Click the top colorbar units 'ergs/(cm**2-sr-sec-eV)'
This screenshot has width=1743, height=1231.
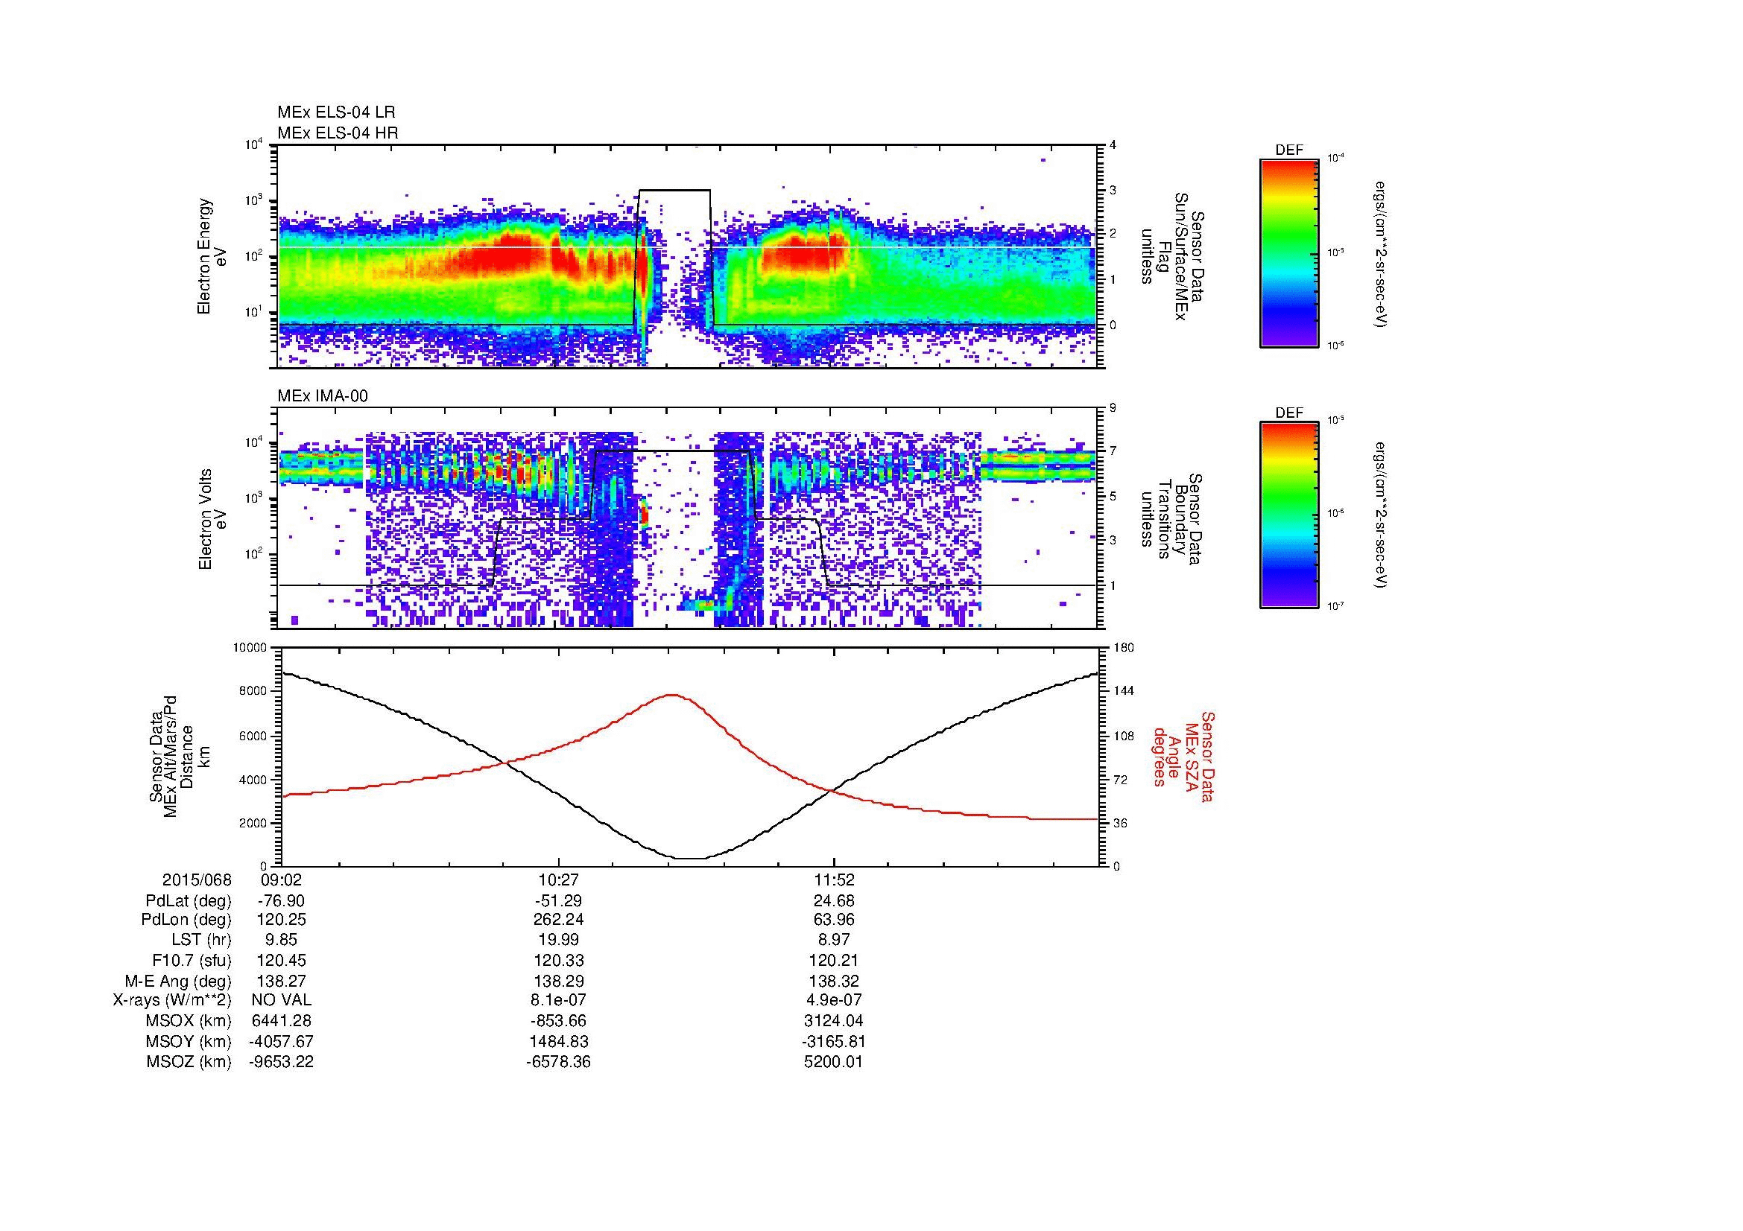tap(1380, 254)
